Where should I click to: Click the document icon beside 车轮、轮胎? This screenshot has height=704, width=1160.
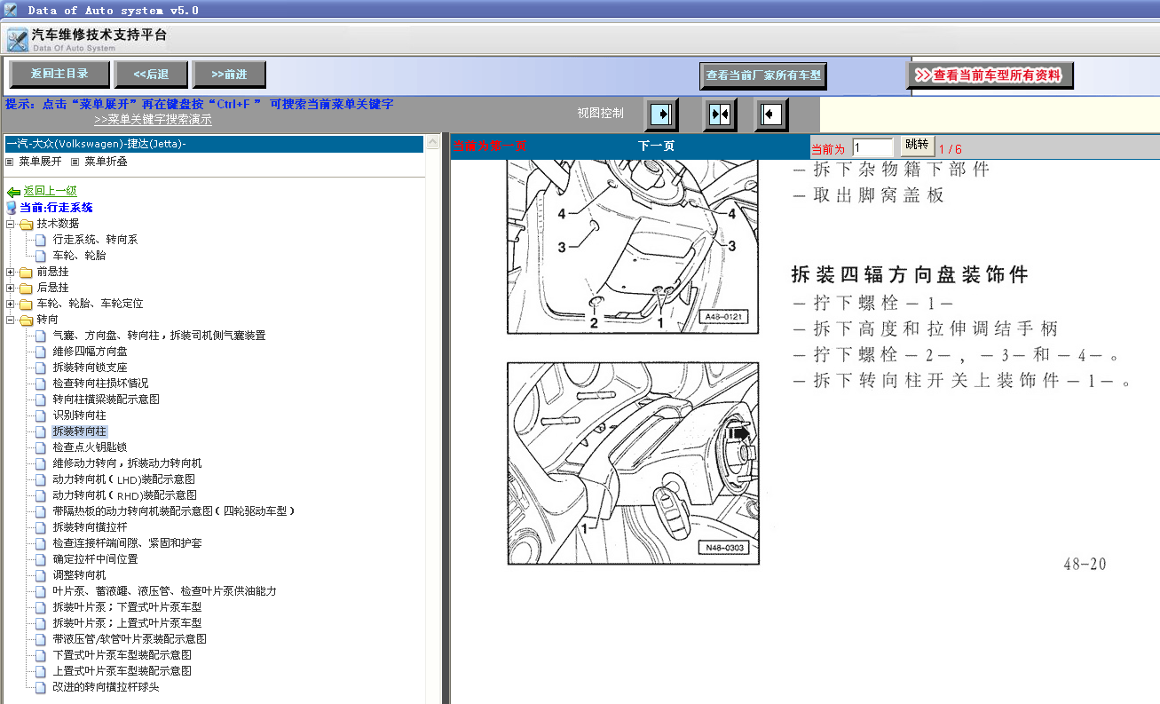coord(41,256)
